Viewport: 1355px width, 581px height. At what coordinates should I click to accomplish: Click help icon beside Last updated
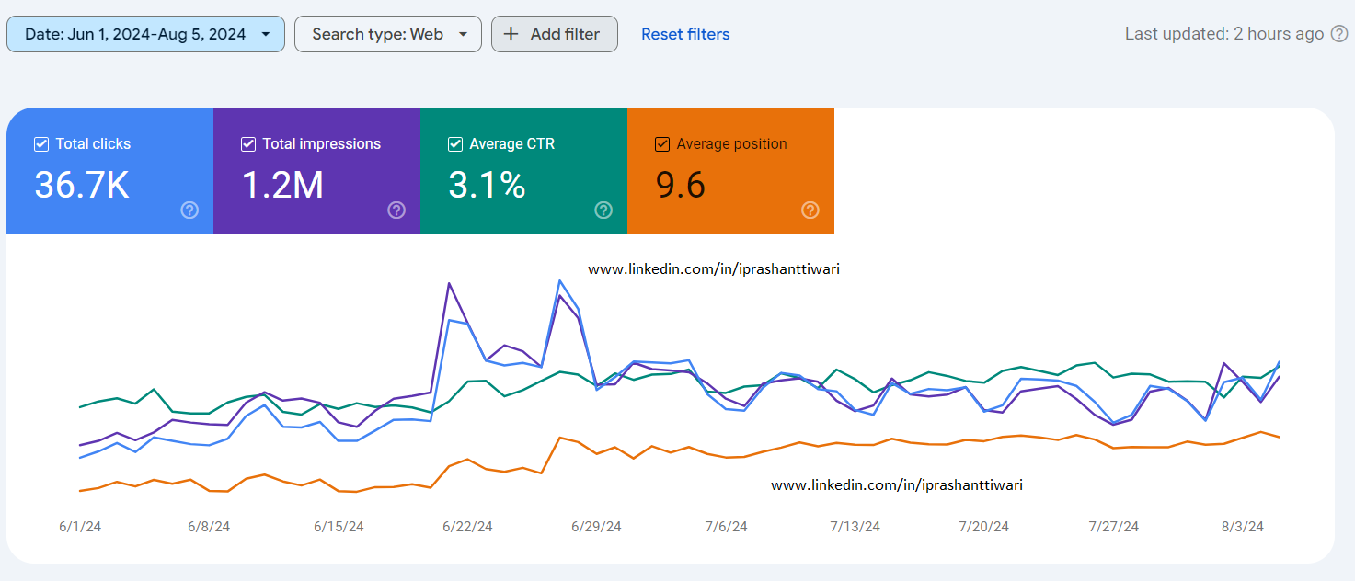(1339, 34)
